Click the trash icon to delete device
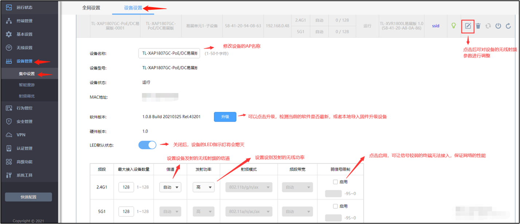This screenshot has height=224, width=520. pos(478,26)
